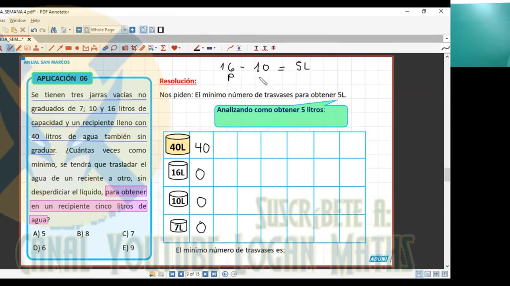
Task: Close the document tab with X
Action: coord(29,39)
